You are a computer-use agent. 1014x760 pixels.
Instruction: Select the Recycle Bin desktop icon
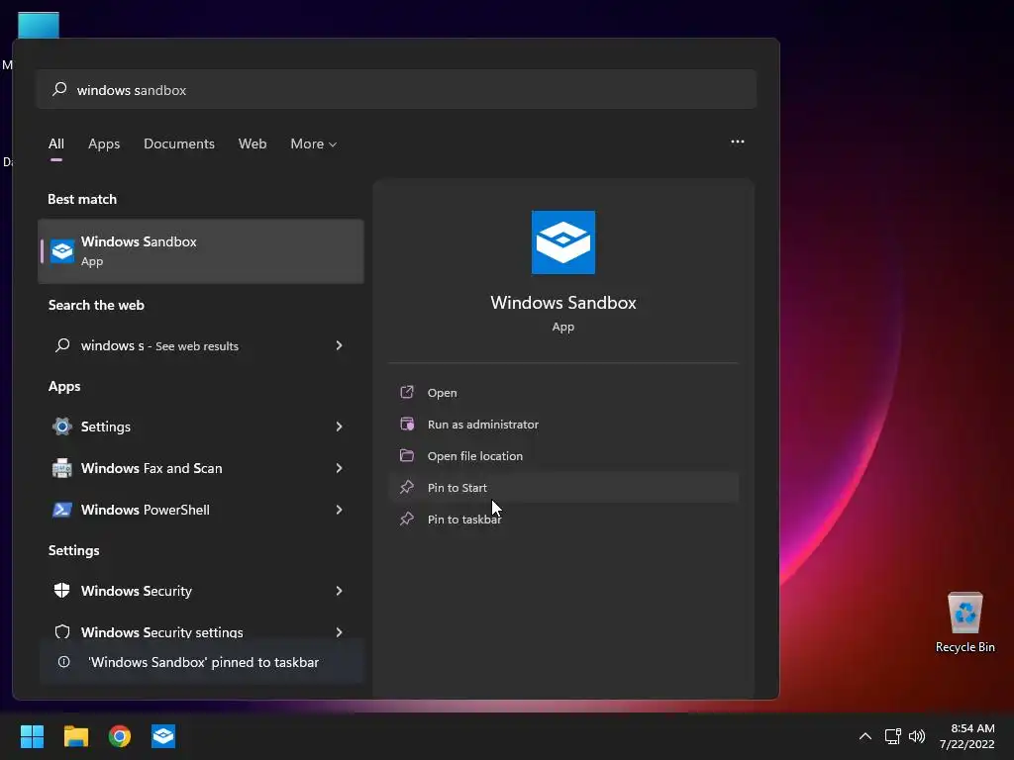[964, 623]
